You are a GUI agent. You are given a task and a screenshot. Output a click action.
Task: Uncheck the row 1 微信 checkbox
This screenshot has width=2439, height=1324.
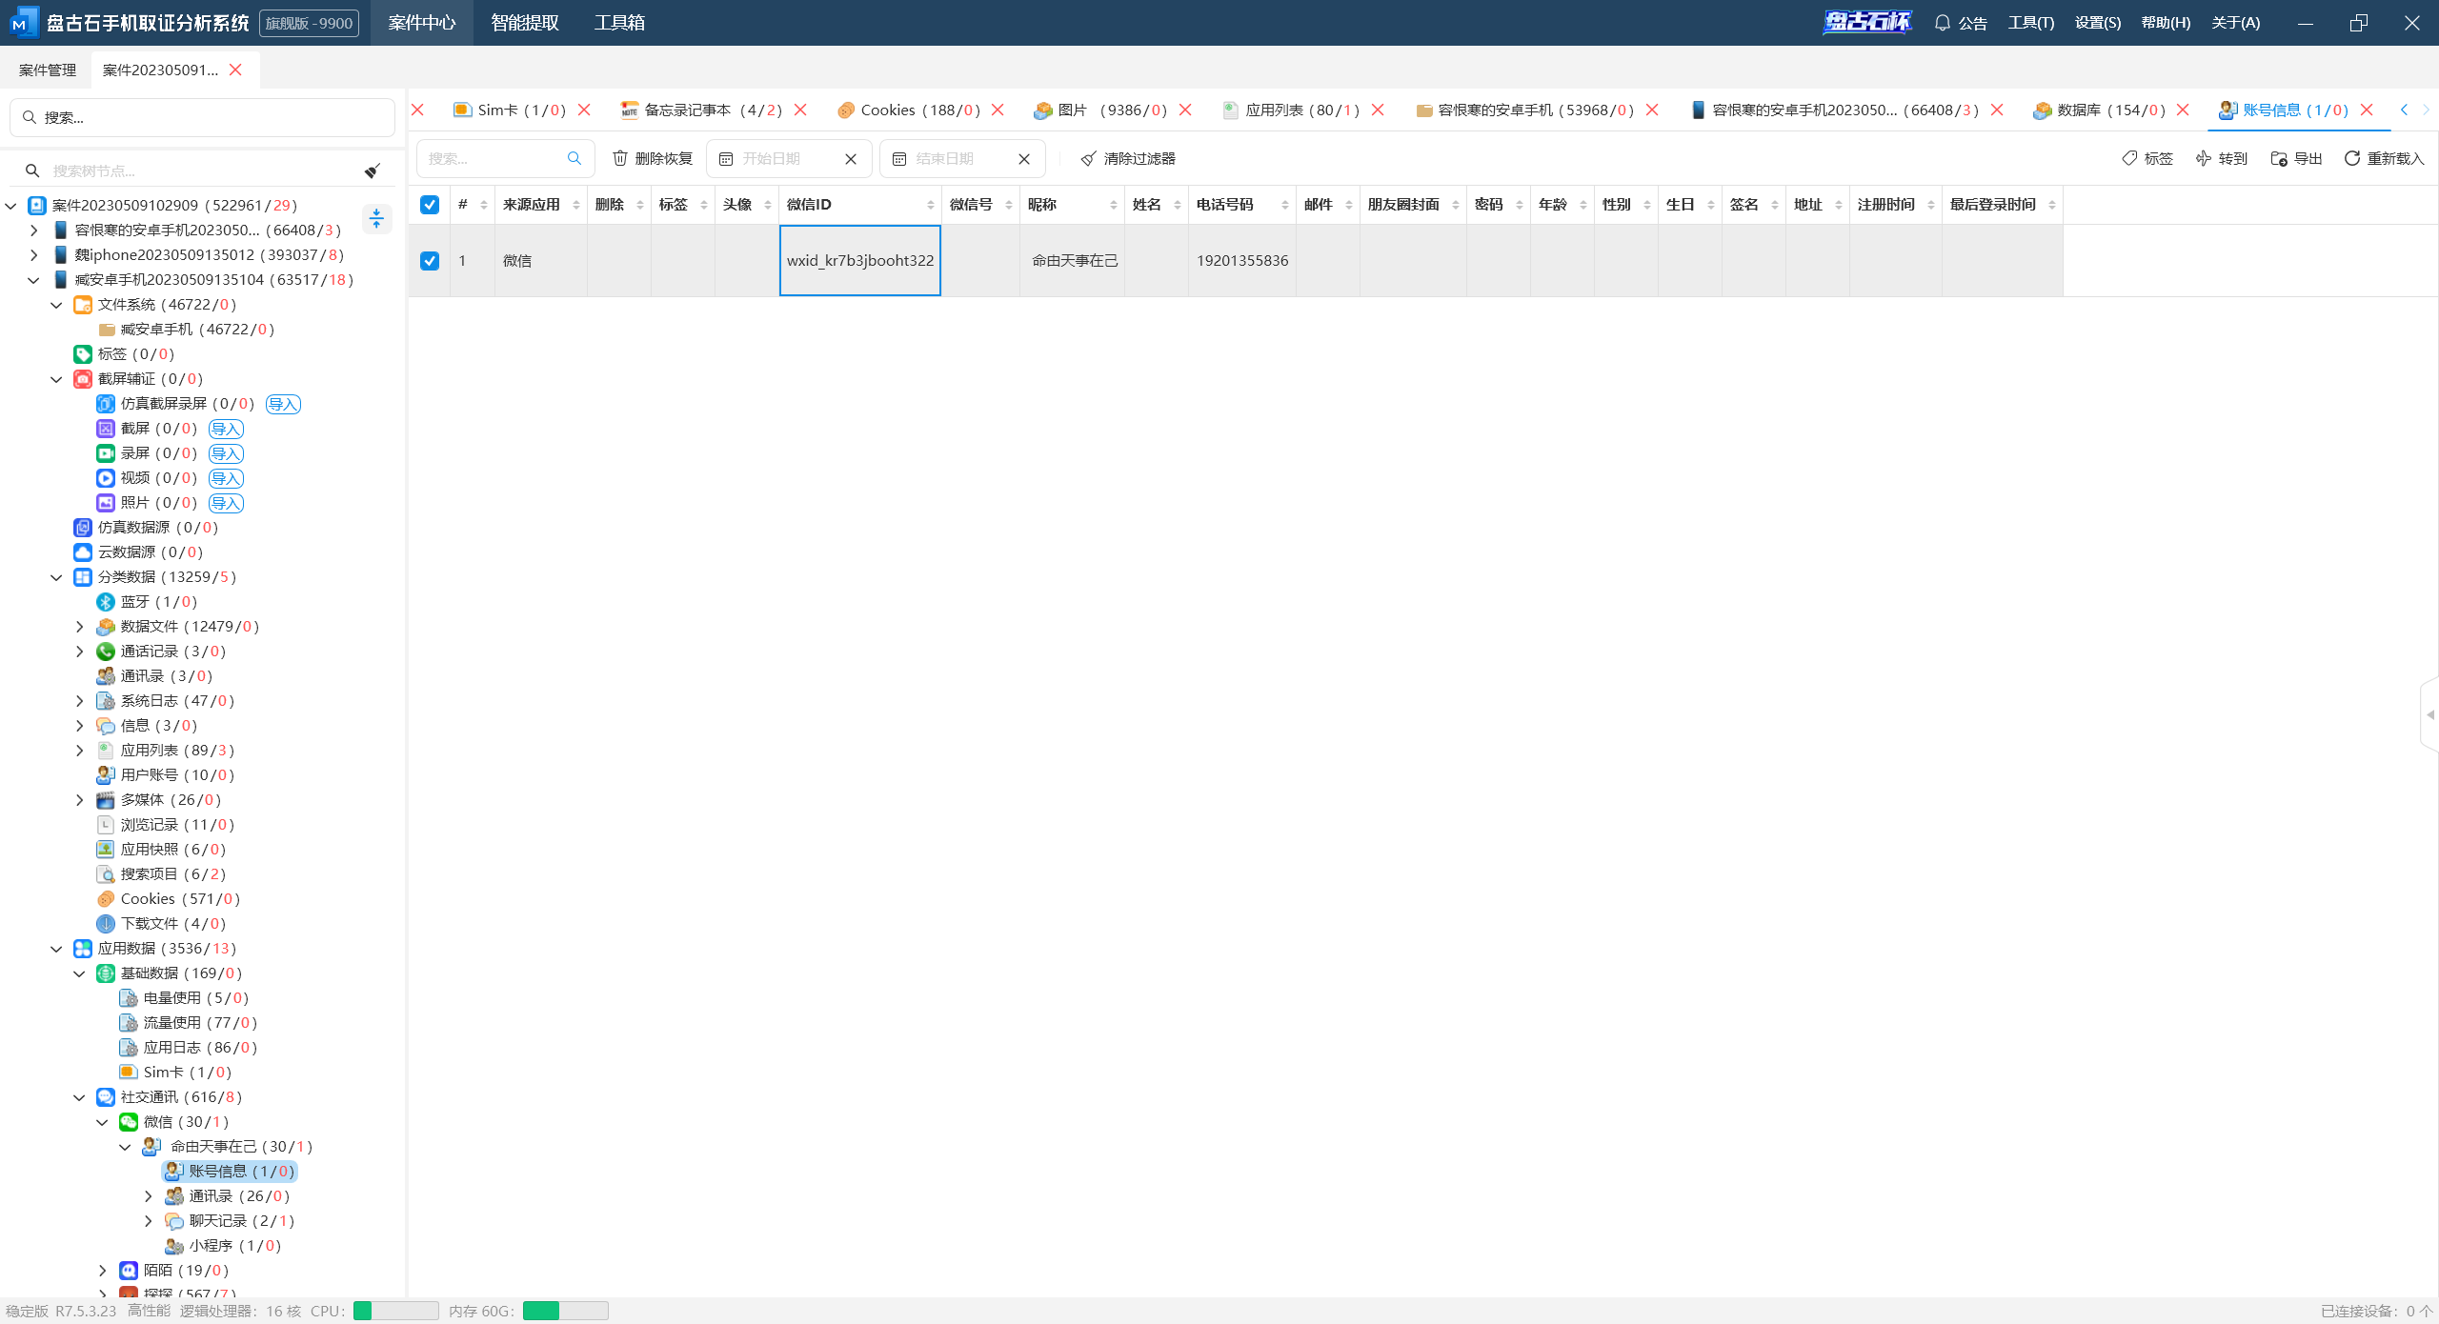pyautogui.click(x=430, y=261)
